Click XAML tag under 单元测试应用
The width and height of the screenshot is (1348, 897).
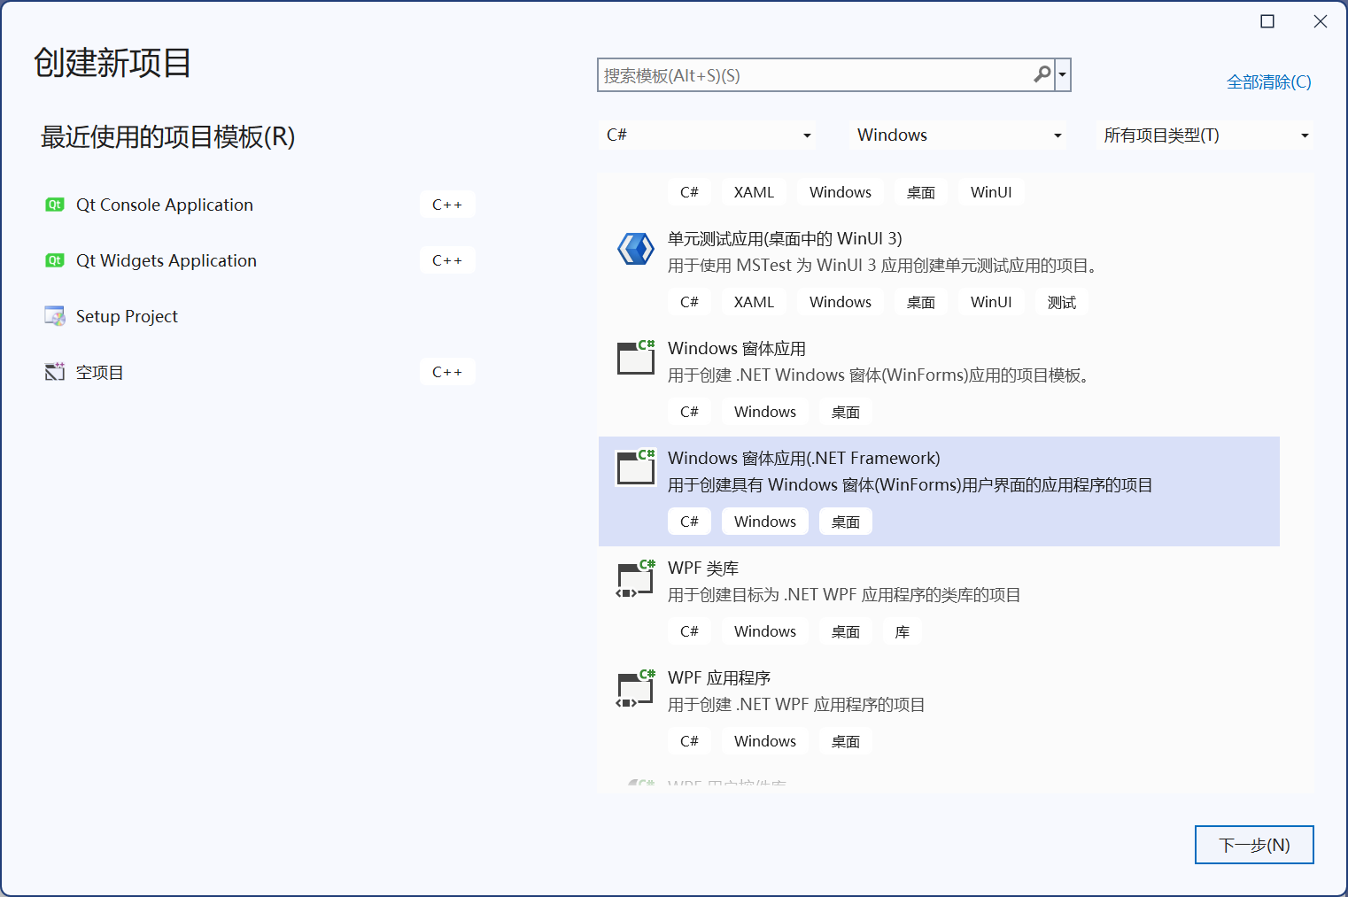pos(754,302)
